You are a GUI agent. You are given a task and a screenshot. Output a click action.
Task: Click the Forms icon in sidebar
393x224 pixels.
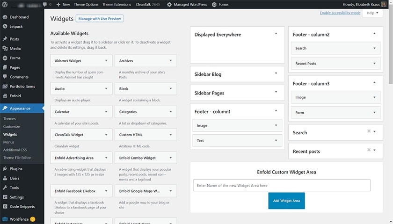5,58
